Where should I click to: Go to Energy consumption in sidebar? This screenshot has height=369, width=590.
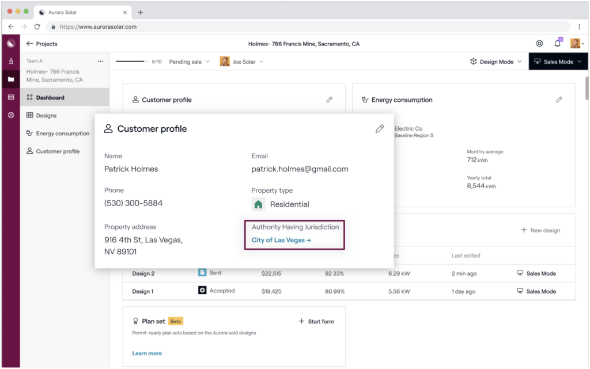tap(62, 134)
